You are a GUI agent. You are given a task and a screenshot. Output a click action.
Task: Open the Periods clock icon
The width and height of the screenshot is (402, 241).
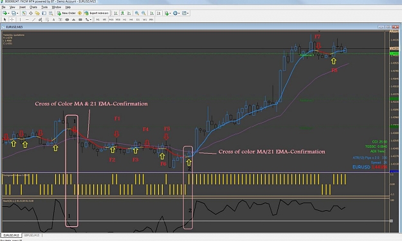pos(176,13)
